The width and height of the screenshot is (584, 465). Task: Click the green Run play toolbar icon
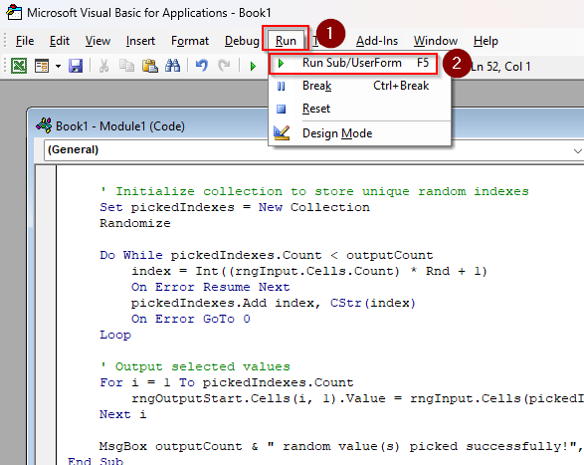(x=254, y=67)
